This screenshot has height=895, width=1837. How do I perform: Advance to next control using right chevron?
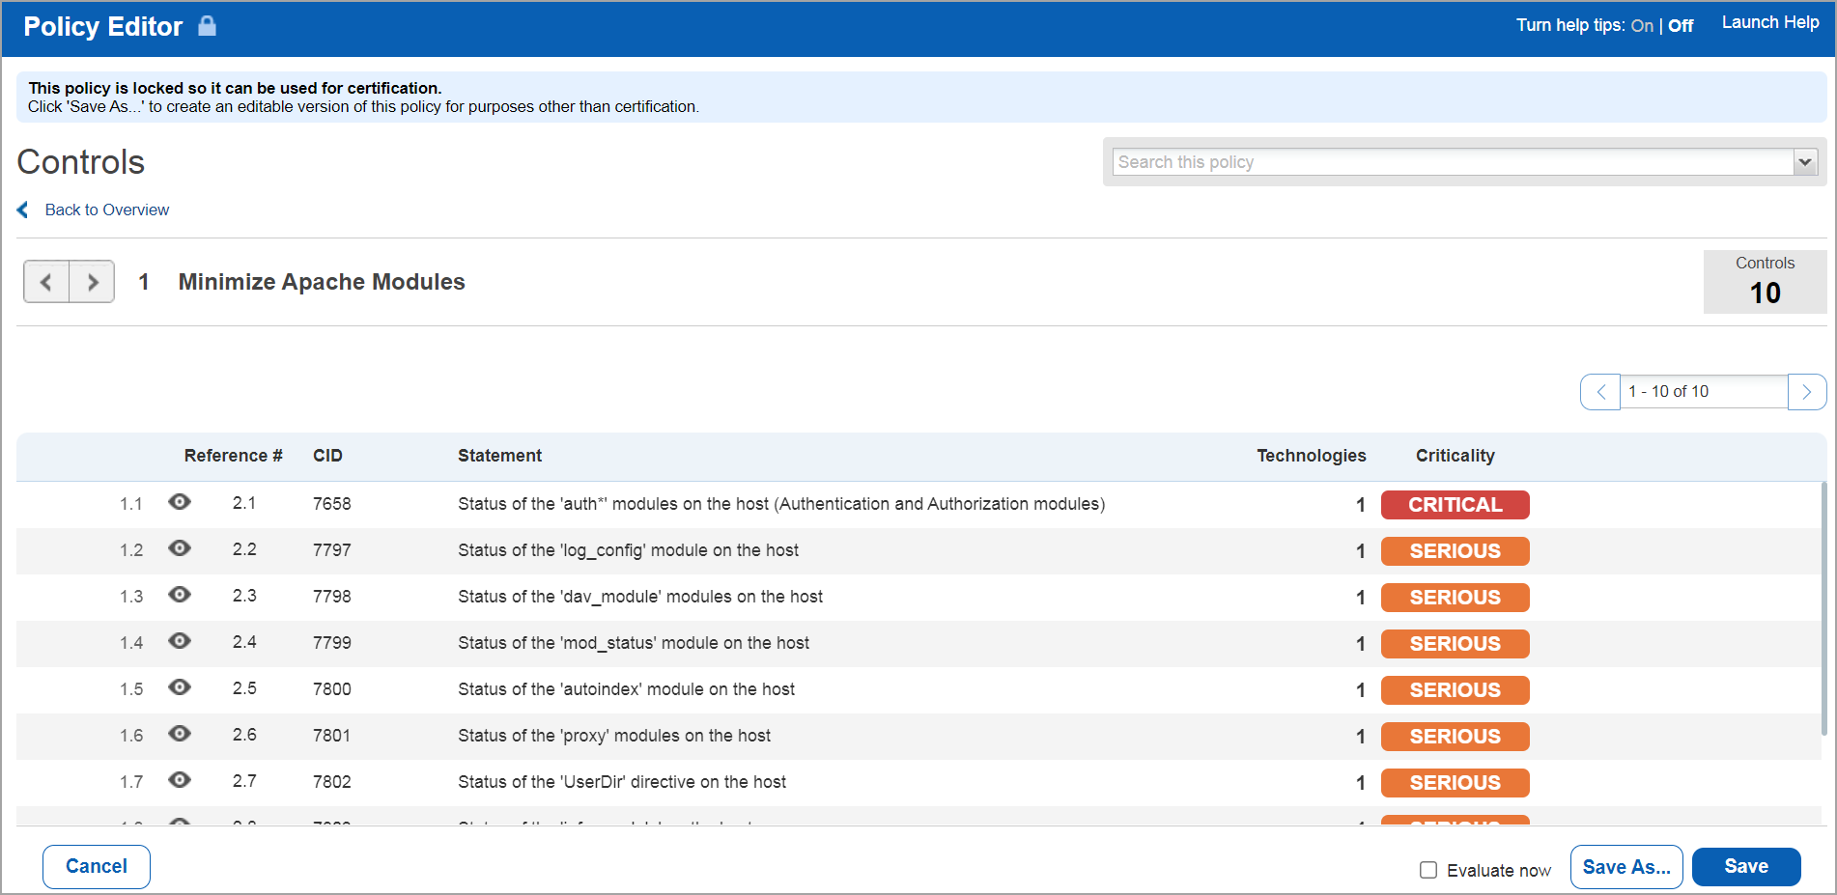[x=92, y=281]
